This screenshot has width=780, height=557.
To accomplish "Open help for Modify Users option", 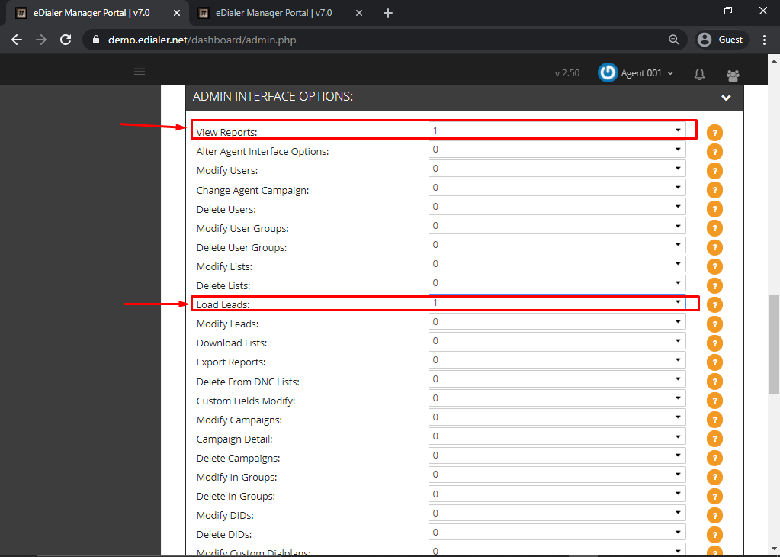I will tap(714, 171).
